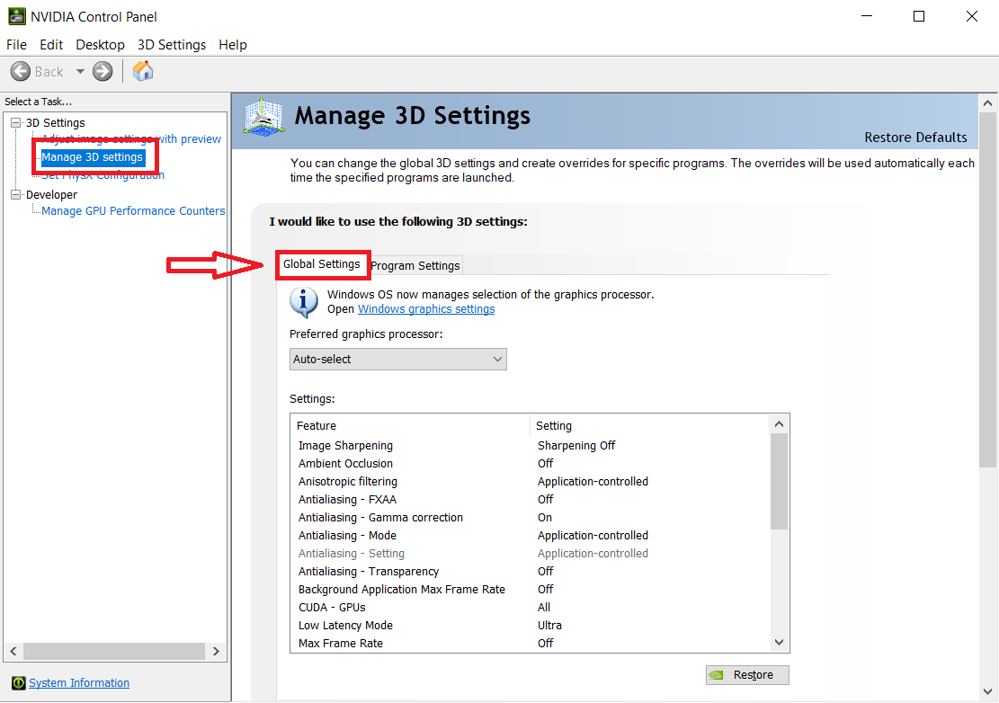Collapse the 3D Settings tree node
This screenshot has width=999, height=703.
(x=15, y=123)
